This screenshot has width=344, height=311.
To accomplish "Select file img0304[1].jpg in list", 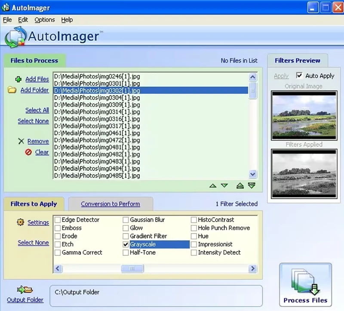I will click(x=151, y=98).
